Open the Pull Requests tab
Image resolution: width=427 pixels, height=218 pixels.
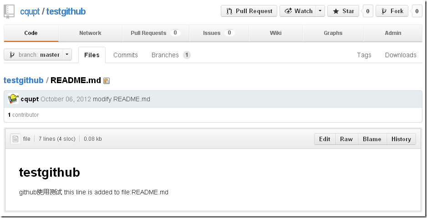(x=156, y=33)
